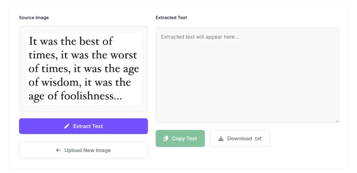Click 'of times, it was the age' image line

84,69
